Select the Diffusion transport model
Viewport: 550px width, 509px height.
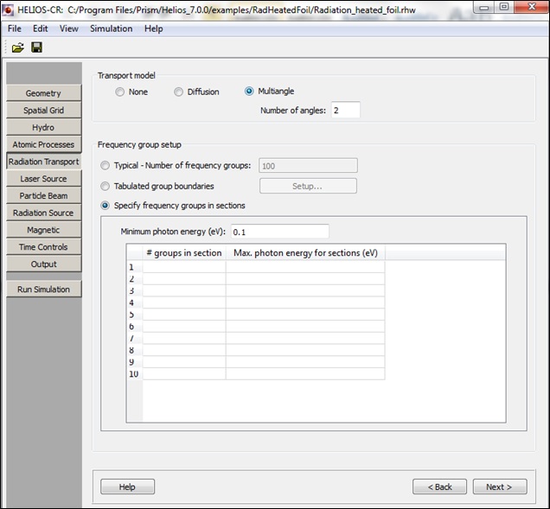coord(179,92)
